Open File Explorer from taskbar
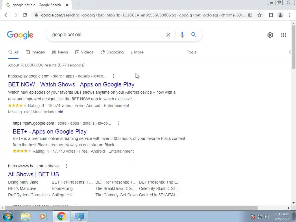 (x=26, y=216)
